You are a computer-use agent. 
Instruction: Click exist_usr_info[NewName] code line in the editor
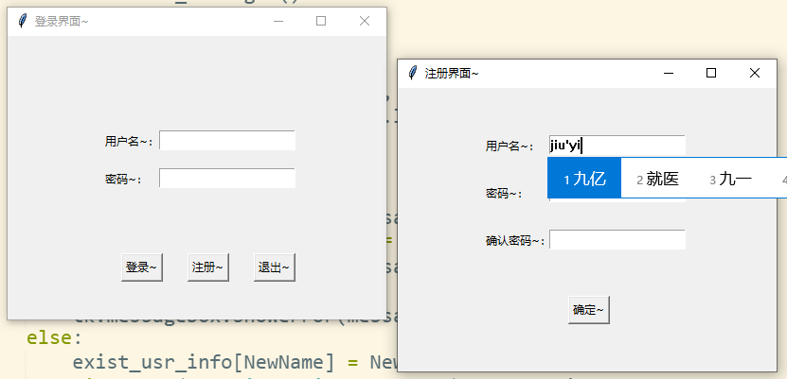[x=235, y=362]
